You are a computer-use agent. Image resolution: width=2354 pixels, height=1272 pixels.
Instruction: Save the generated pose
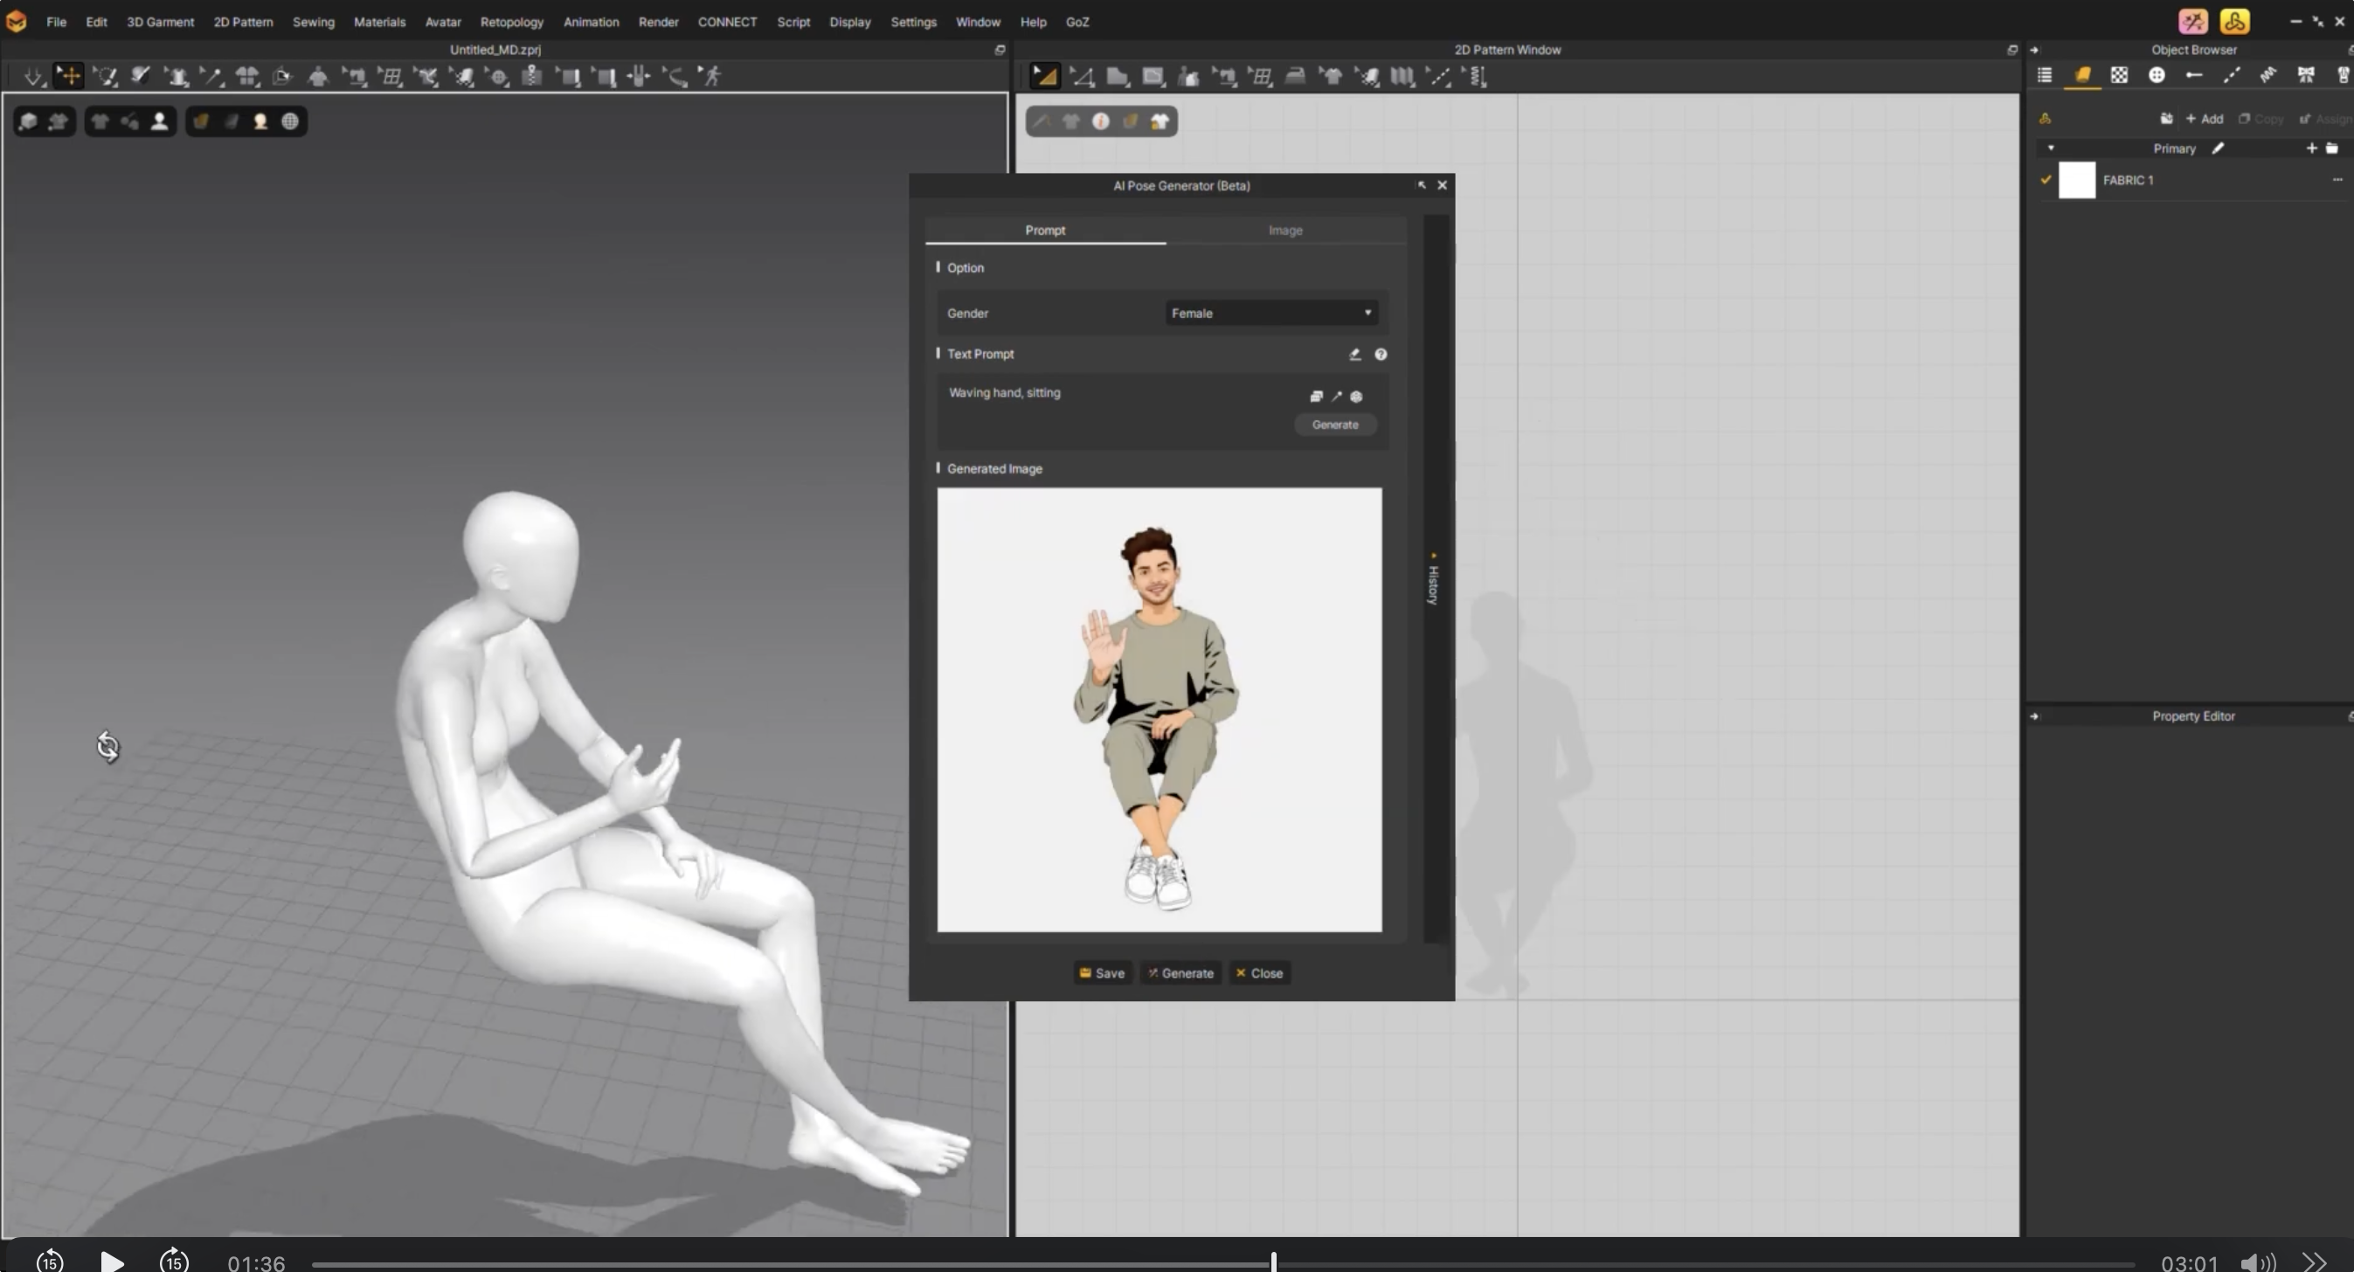tap(1101, 973)
